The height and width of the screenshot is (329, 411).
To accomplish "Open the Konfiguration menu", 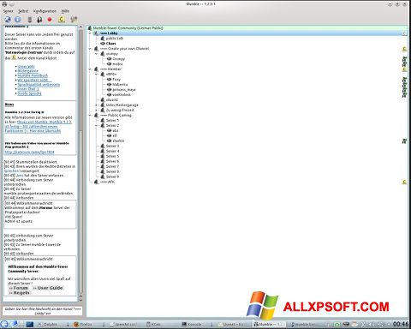I will pos(45,11).
